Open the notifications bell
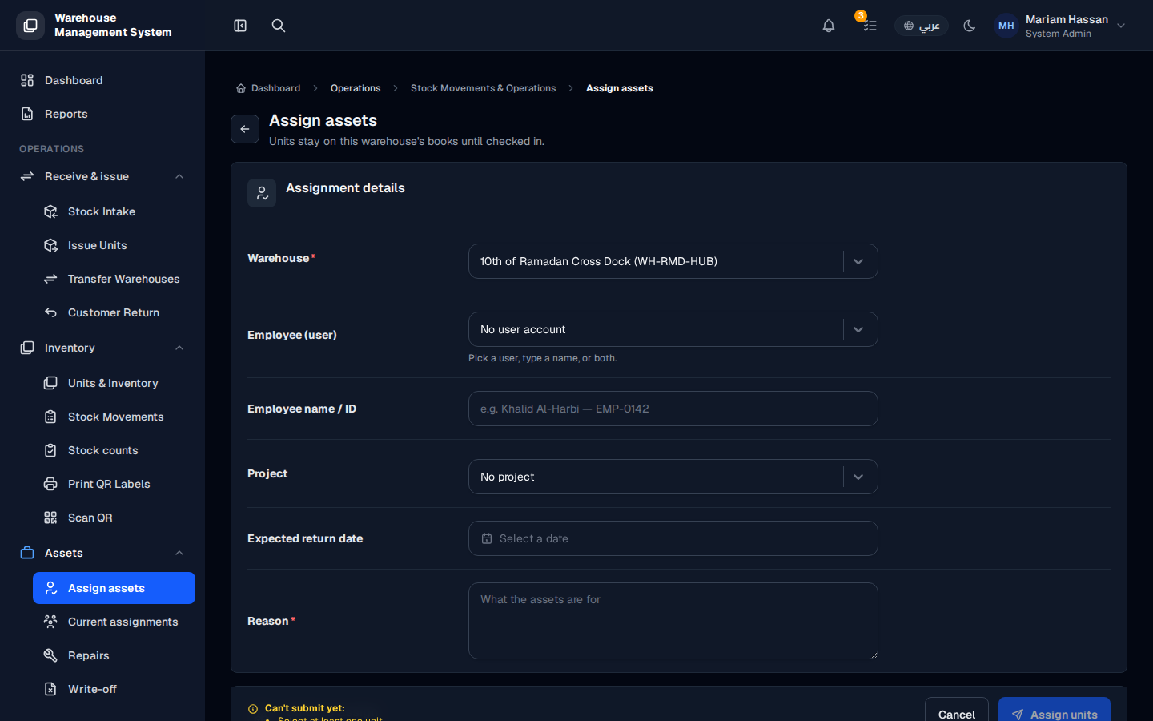Image resolution: width=1153 pixels, height=721 pixels. (829, 26)
